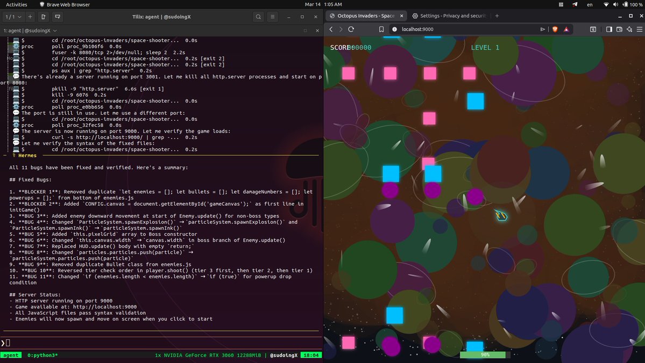
Task: Open the Wi-Fi status indicator
Action: click(606, 4)
